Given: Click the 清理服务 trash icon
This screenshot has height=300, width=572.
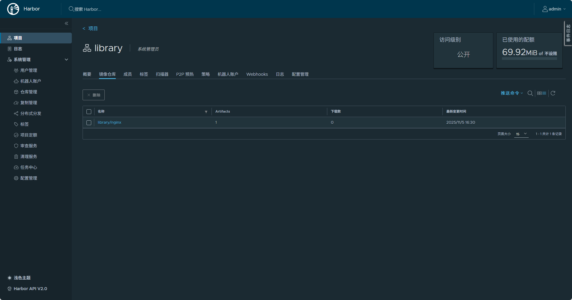Looking at the screenshot, I should point(16,157).
